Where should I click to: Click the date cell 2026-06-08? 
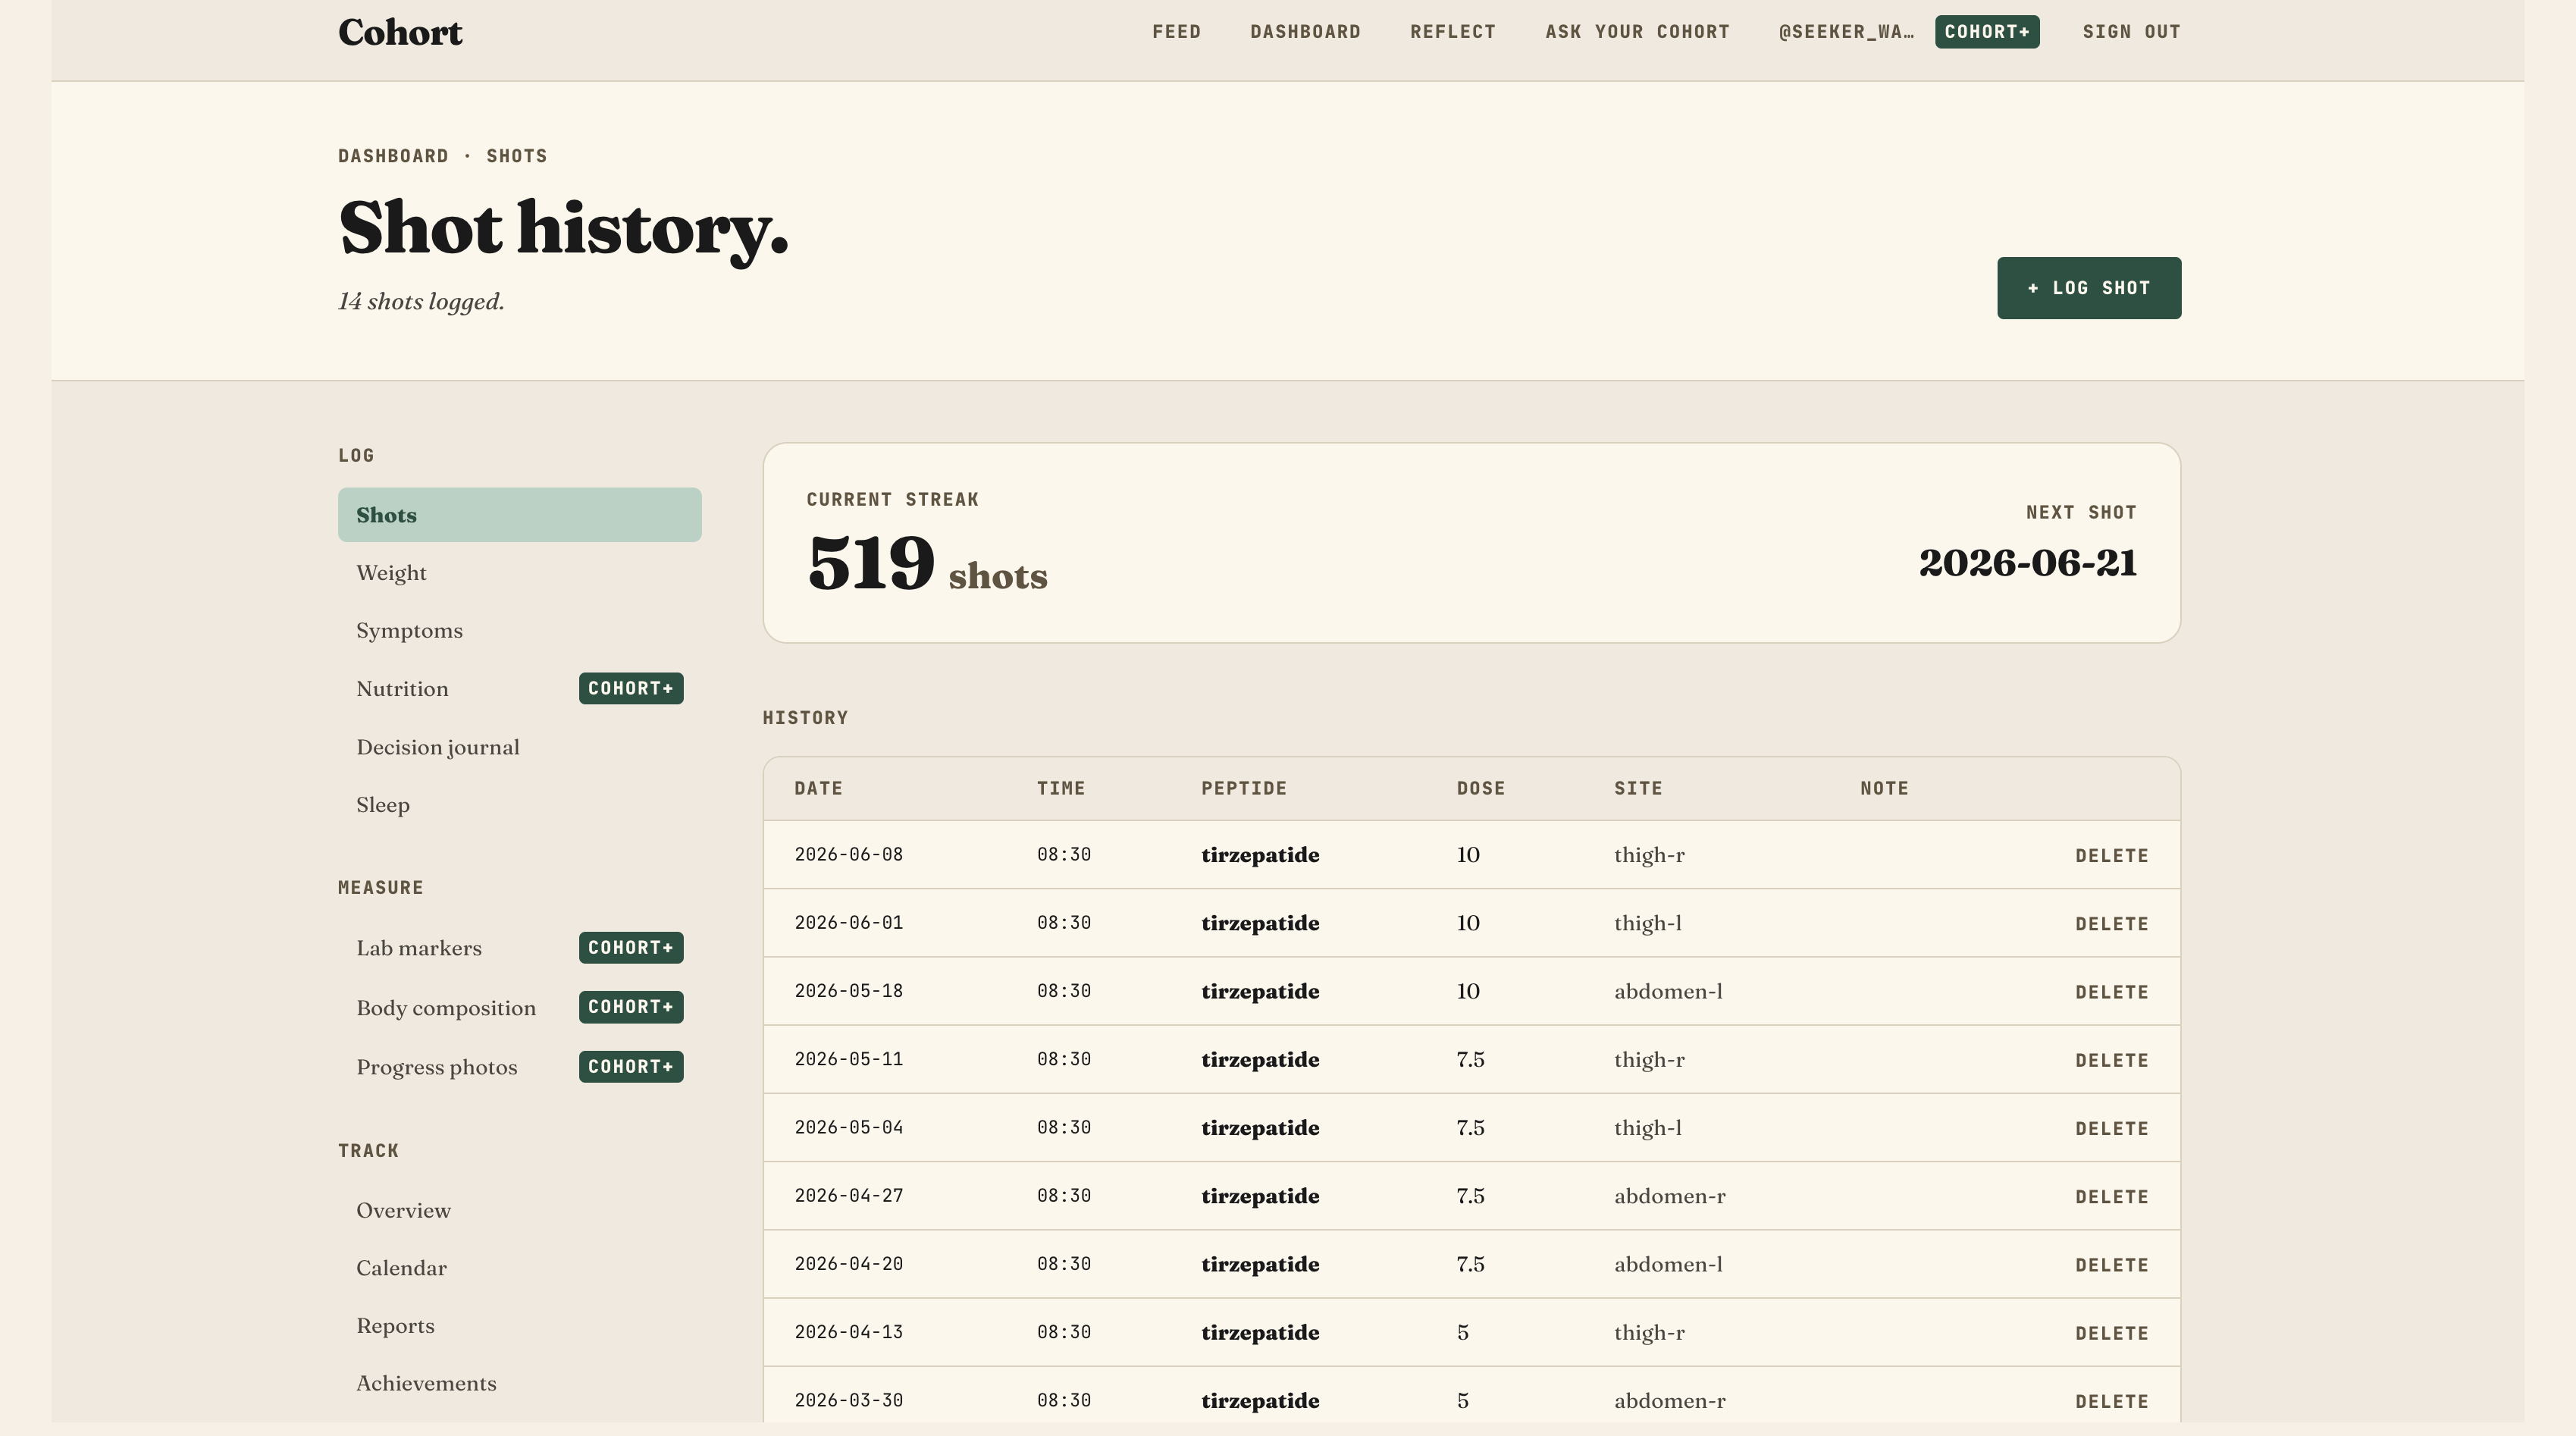pyautogui.click(x=849, y=855)
